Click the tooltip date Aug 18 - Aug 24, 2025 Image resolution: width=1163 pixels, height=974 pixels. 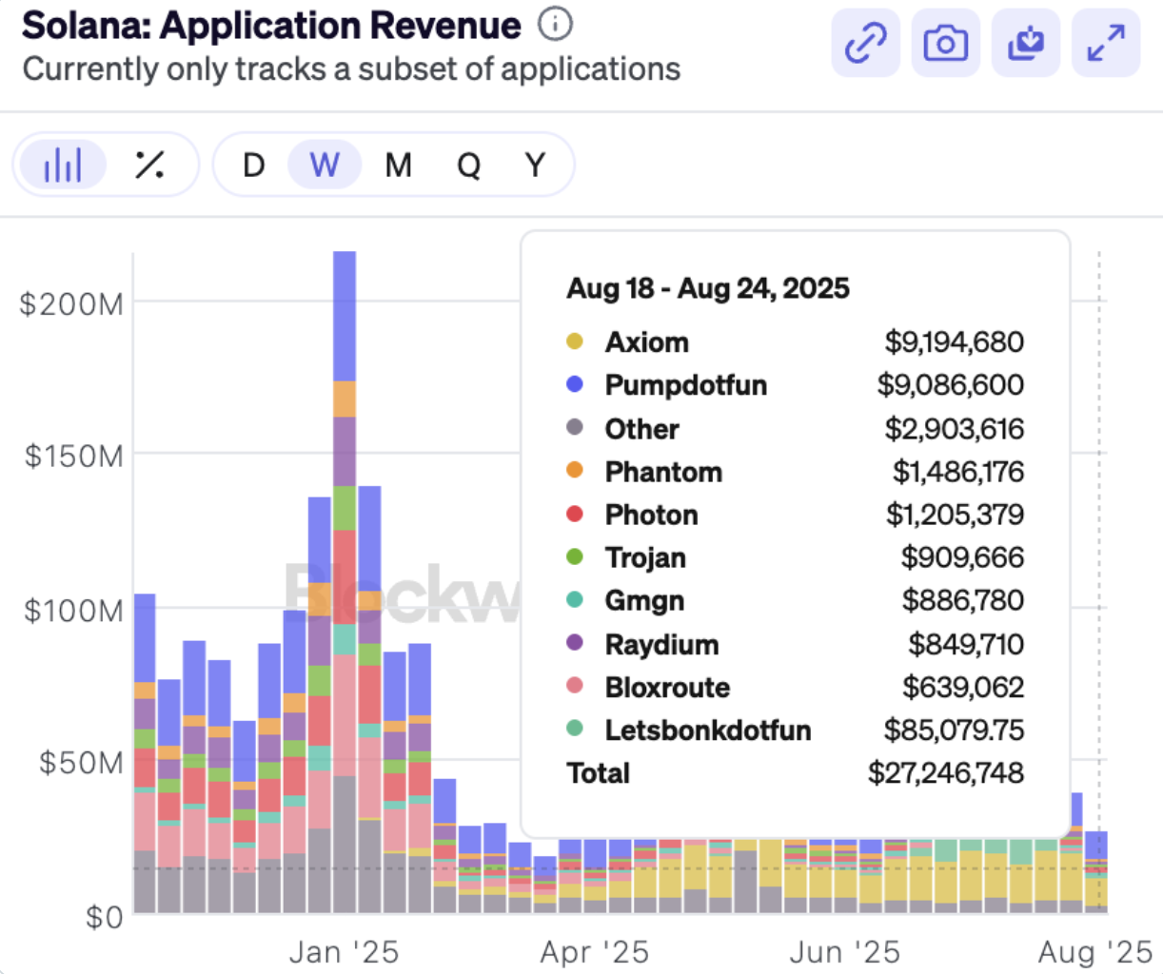point(708,288)
